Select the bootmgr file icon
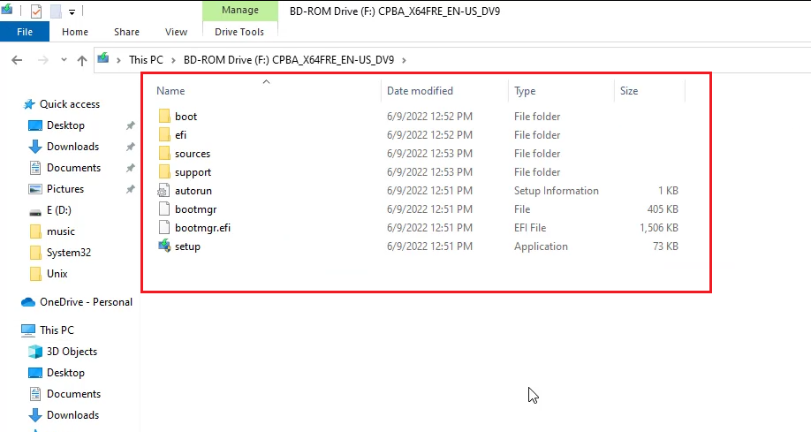 click(164, 209)
